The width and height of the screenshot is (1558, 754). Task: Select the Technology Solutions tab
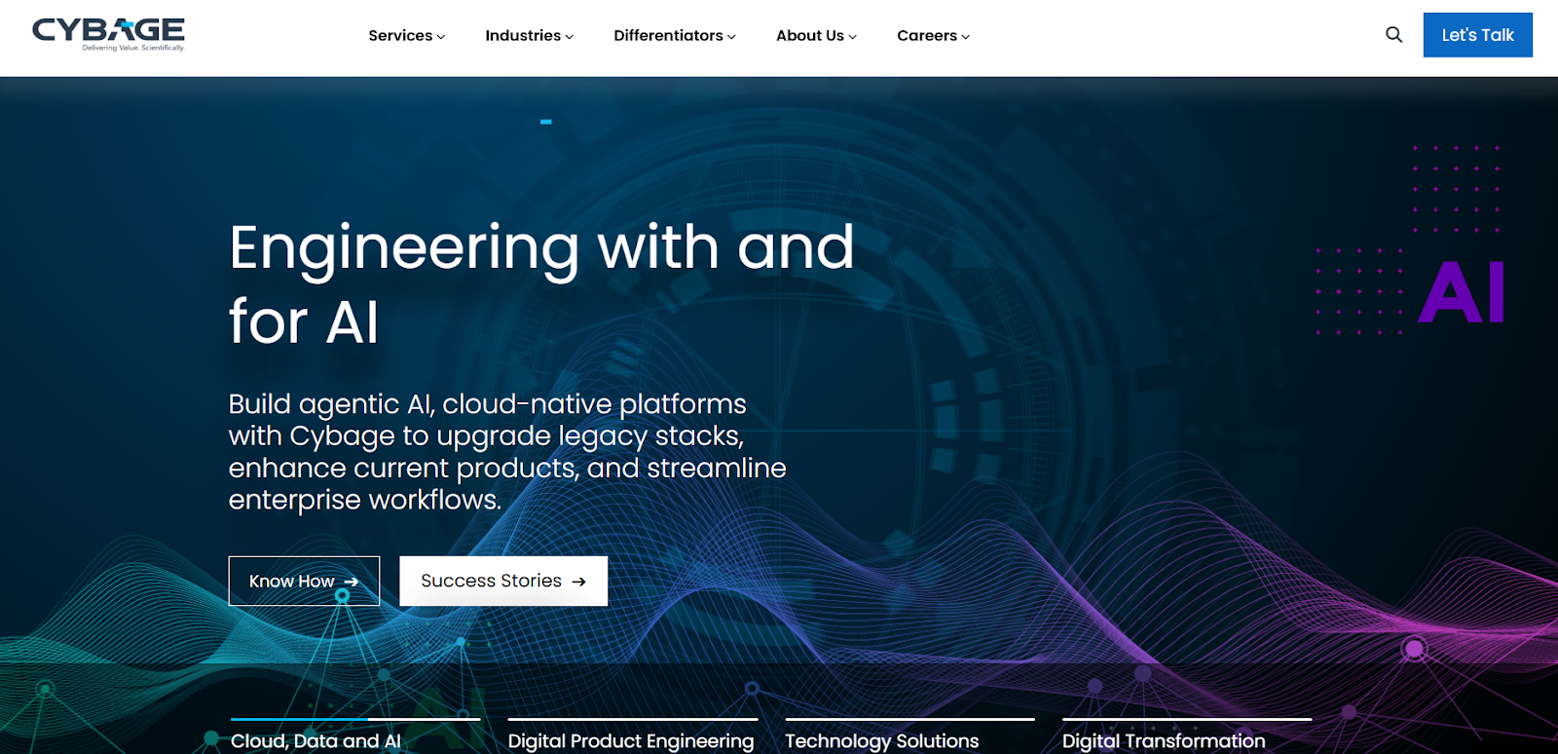pyautogui.click(x=909, y=736)
